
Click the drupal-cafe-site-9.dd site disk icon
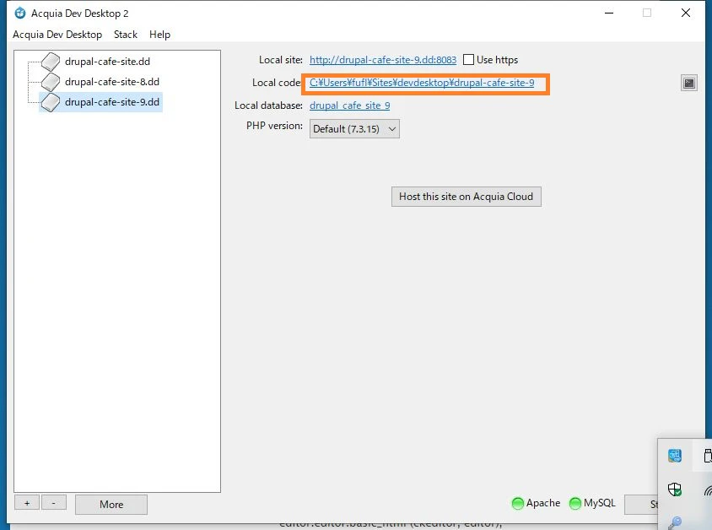51,102
